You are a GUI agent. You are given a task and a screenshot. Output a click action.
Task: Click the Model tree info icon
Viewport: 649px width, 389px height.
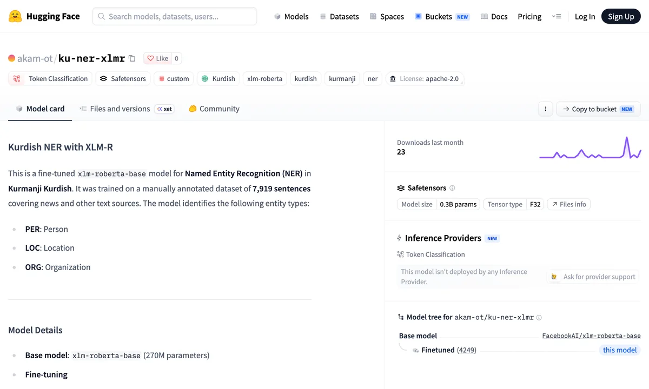point(539,318)
